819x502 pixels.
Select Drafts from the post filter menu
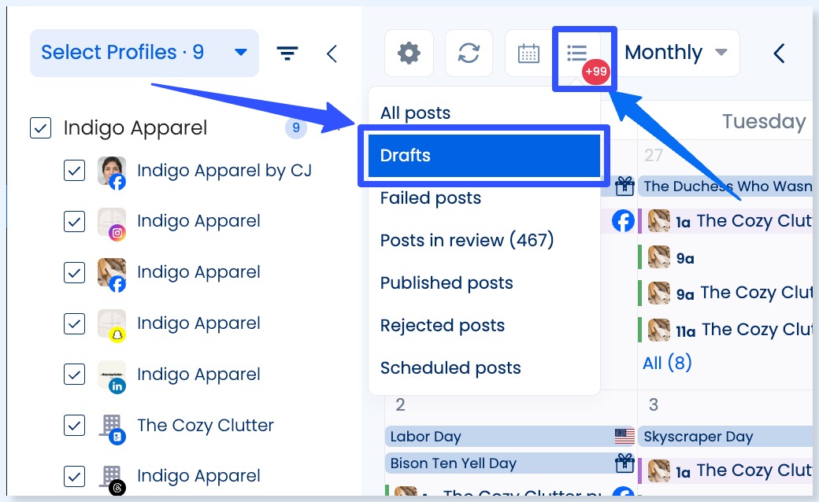[483, 155]
